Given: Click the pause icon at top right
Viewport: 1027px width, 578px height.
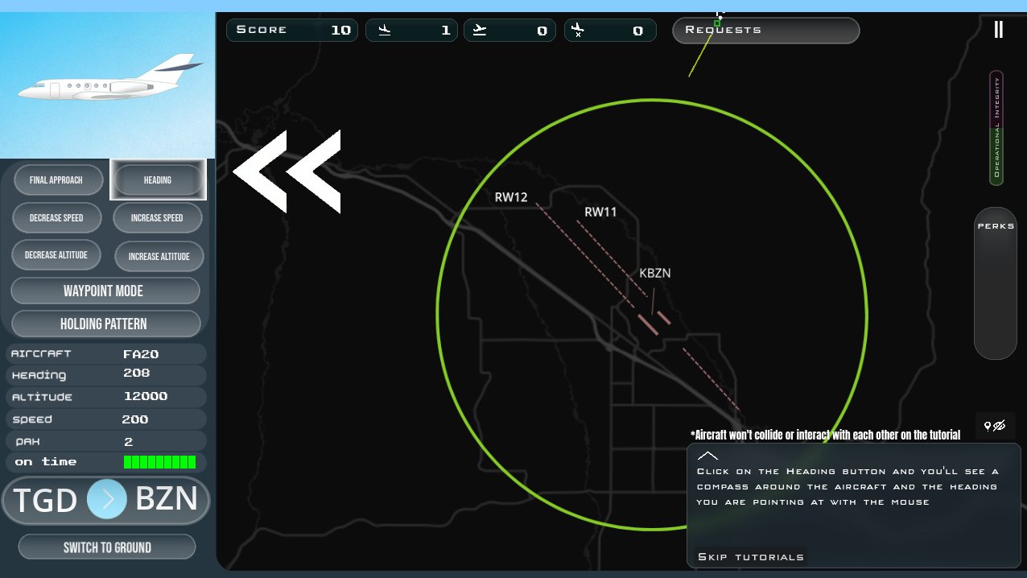Looking at the screenshot, I should [x=998, y=30].
